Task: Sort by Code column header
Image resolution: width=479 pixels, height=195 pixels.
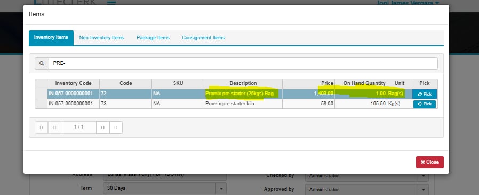Action: 125,83
